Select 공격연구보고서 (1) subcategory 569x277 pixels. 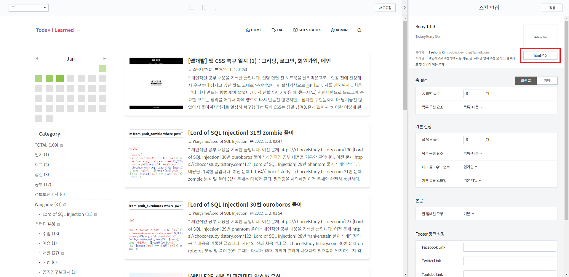point(60,272)
